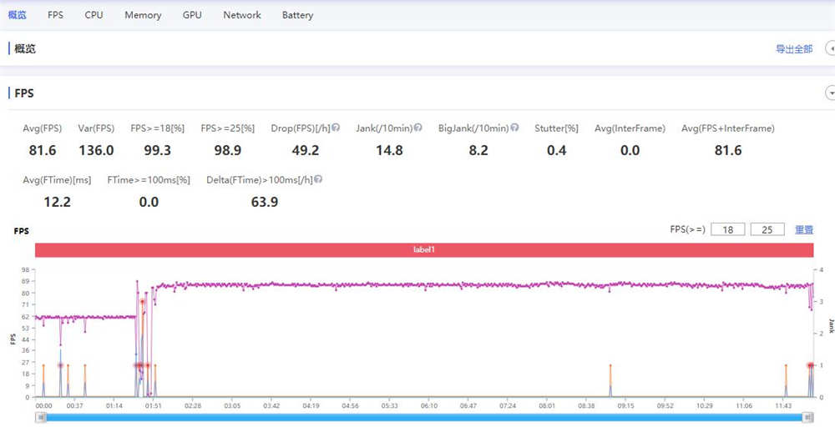
Task: Click the 11:43 time axis label
Action: click(x=783, y=405)
